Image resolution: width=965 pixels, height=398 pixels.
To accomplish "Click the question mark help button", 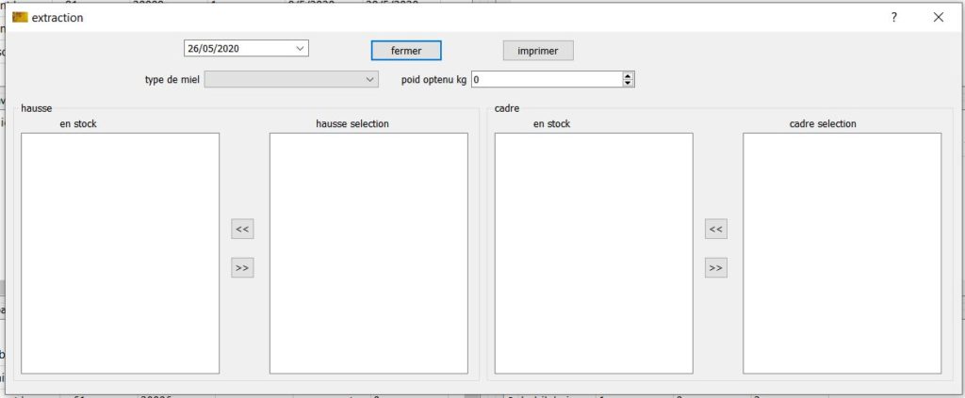I will [893, 18].
